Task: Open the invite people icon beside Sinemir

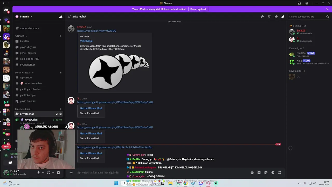Action: 61,17
